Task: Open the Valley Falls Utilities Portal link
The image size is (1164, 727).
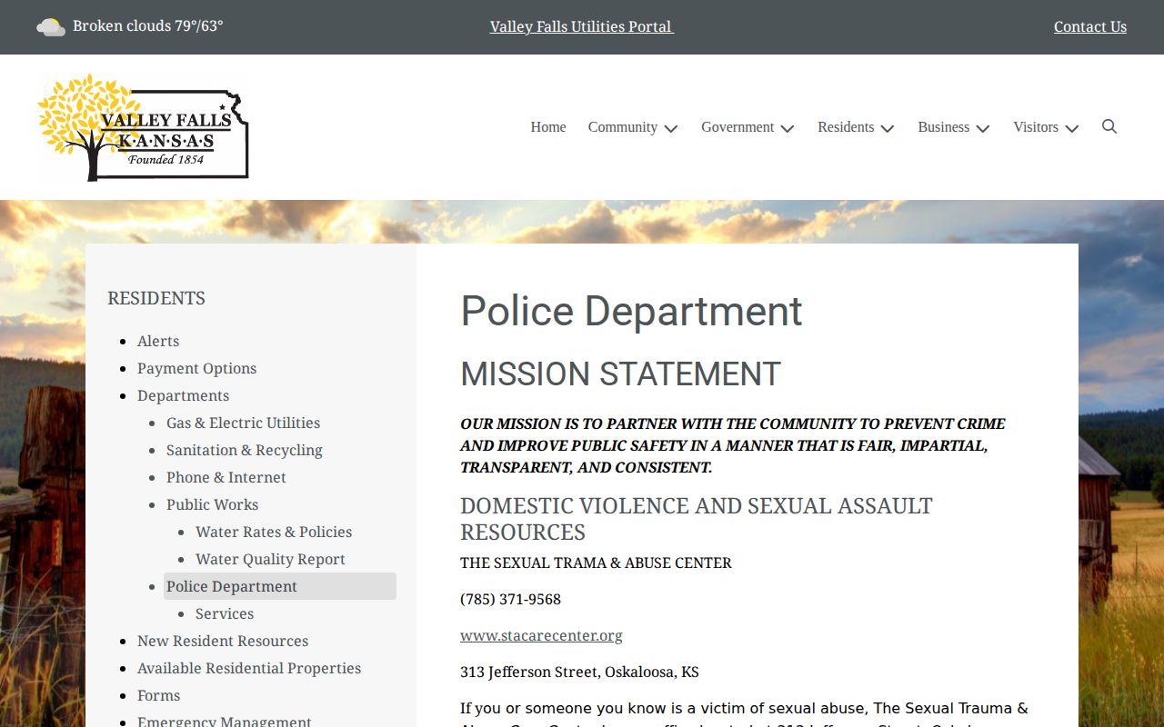Action: coord(581,26)
